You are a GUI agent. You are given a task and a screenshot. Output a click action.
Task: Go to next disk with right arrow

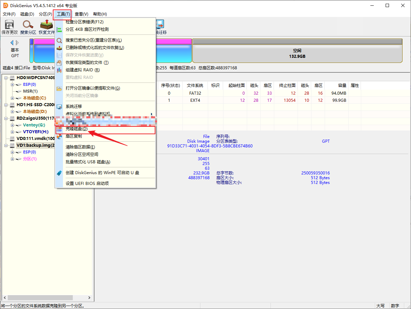click(17, 43)
